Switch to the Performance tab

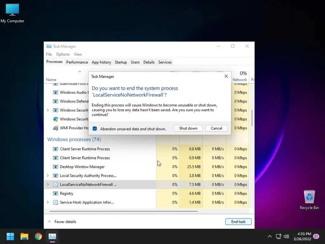point(77,62)
